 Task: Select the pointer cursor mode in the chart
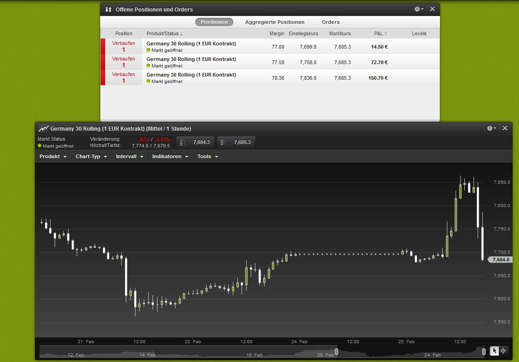point(494,351)
